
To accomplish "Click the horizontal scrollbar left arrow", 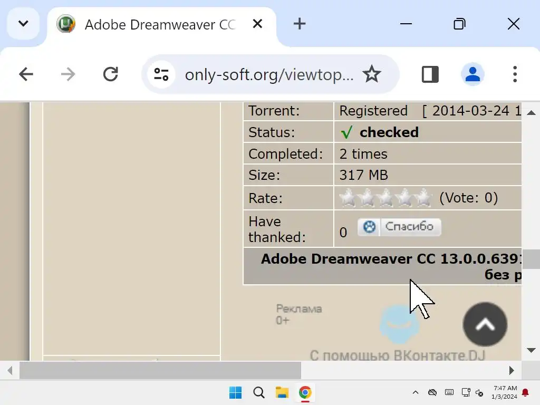I will click(x=10, y=371).
